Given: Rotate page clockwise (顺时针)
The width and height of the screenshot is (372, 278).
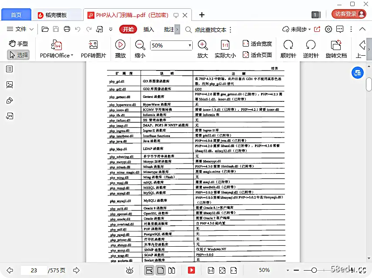Looking at the screenshot, I should [x=288, y=49].
